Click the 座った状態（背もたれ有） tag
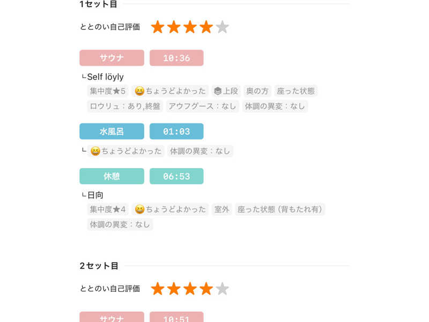Viewport: 429px width, 322px height. [280, 209]
